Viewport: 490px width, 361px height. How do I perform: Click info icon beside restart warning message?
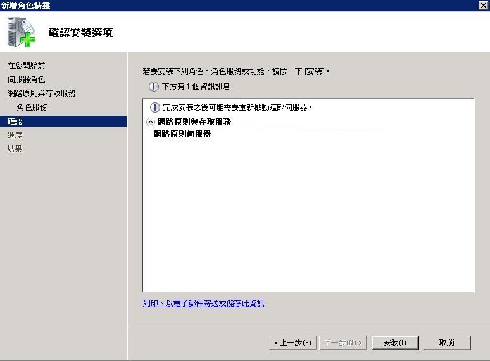click(x=154, y=107)
